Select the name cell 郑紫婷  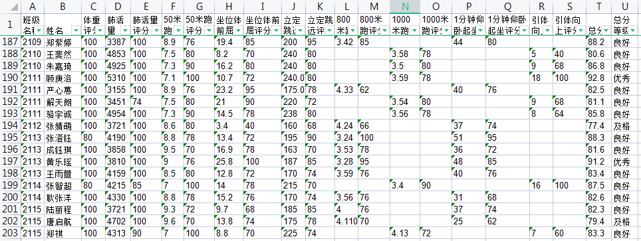click(62, 42)
